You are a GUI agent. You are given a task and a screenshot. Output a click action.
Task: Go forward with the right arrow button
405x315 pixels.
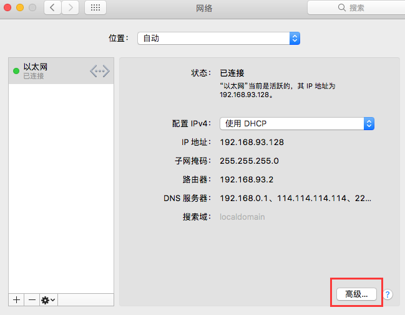pos(71,7)
